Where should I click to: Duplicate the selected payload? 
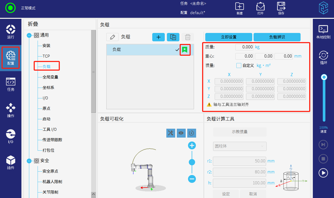click(x=173, y=37)
